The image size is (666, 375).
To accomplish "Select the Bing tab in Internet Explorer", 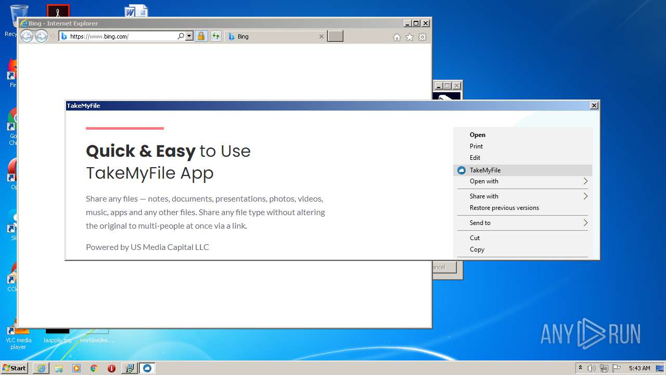I will pos(276,36).
